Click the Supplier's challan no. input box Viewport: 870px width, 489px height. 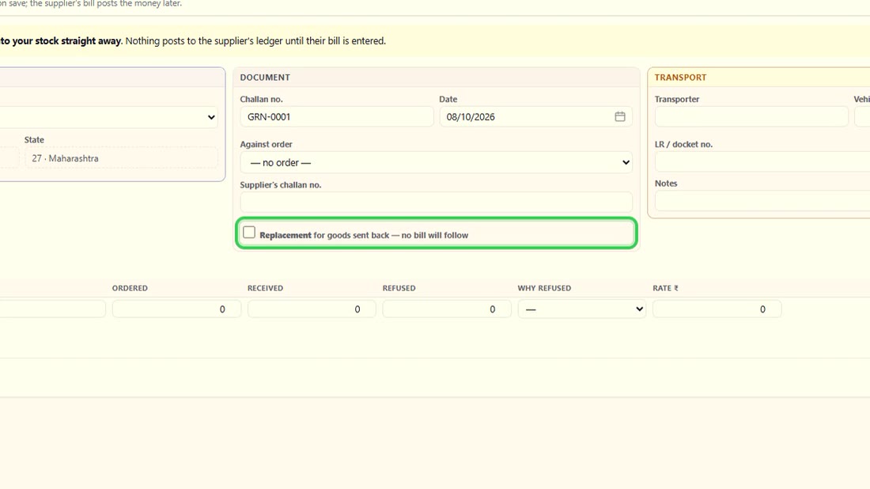click(x=436, y=202)
